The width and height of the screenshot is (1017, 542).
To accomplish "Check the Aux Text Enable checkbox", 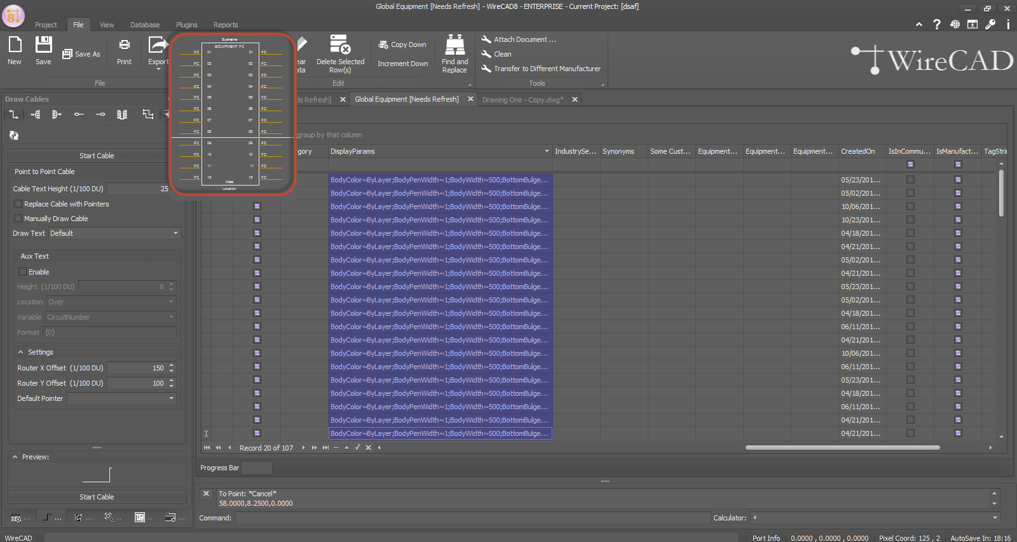I will coord(22,272).
